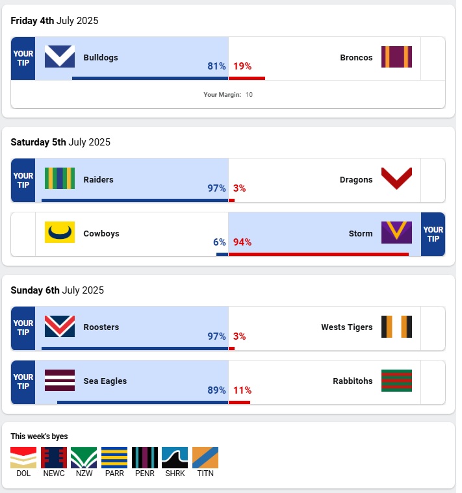Toggle tip to Broncos empty box

point(433,58)
